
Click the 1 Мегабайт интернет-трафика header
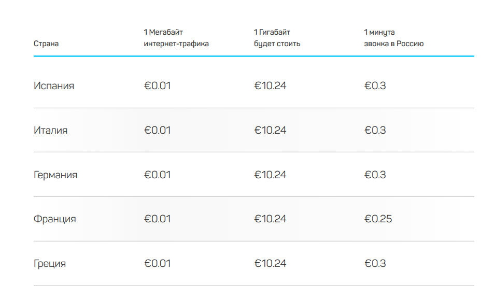[x=176, y=38]
